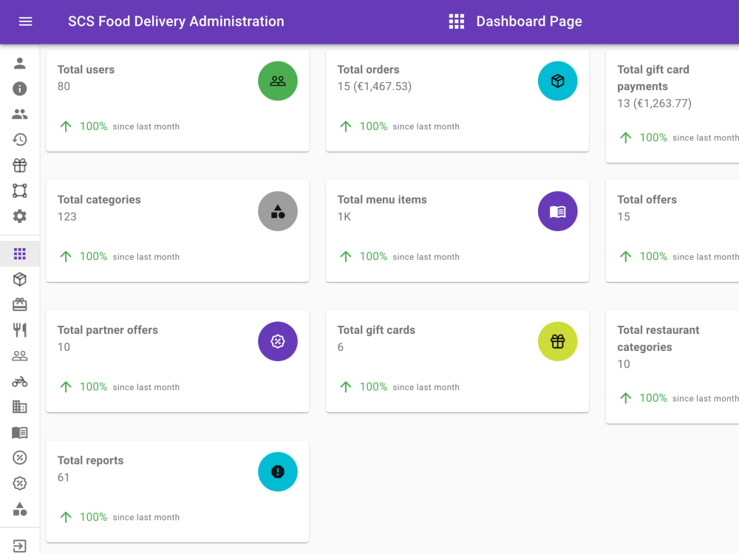Click the Total restaurant categories title
Screen dimensions: 739x554
658,338
